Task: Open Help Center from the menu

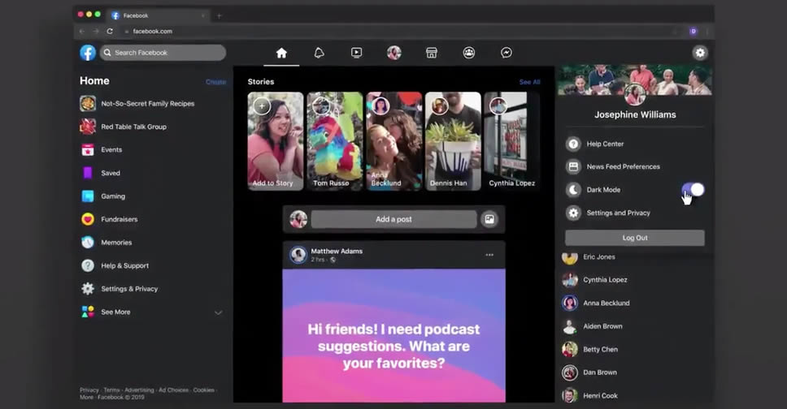Action: (605, 144)
